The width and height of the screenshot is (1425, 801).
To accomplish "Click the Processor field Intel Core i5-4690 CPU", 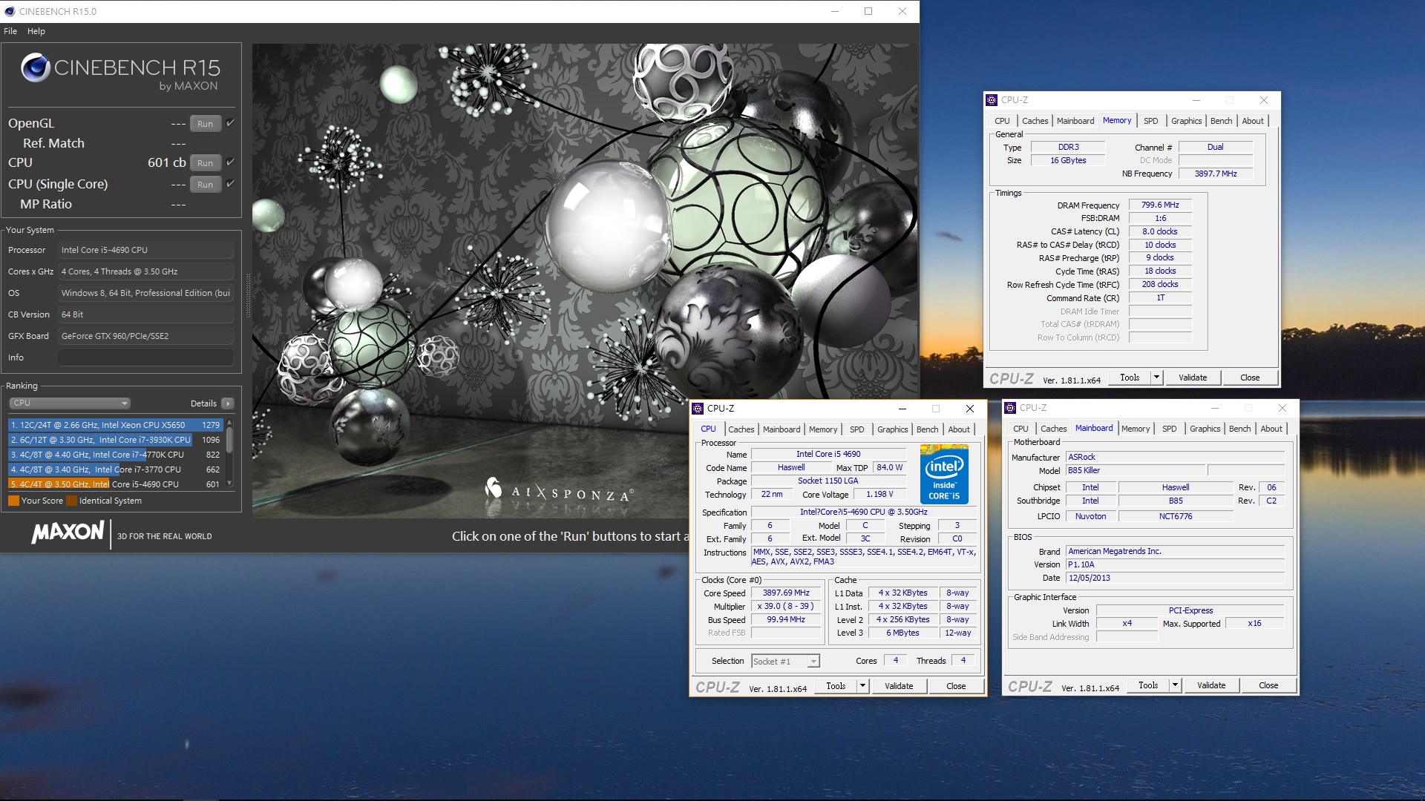I will coord(146,250).
